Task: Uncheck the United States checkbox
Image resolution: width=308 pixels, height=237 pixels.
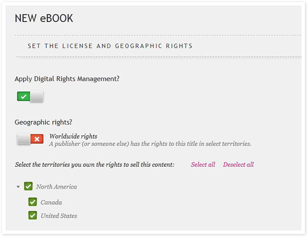Action: (33, 215)
